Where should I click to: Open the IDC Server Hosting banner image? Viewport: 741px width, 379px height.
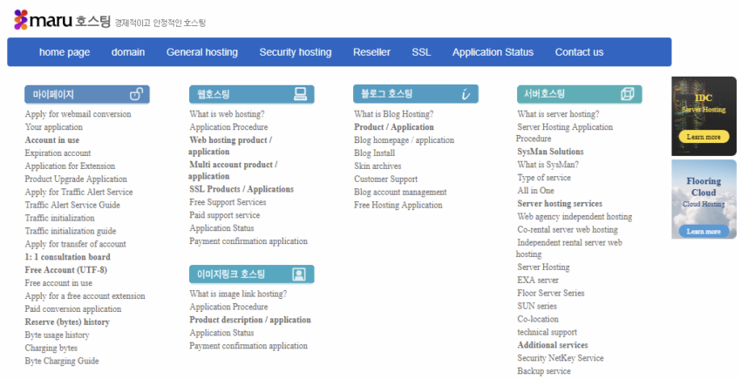pos(704,116)
